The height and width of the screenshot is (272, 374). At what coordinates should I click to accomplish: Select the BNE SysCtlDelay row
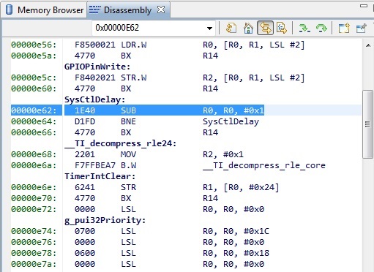point(186,121)
